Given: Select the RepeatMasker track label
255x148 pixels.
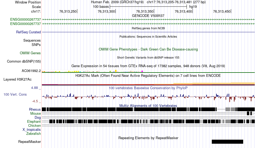Looking at the screenshot, I should [x=30, y=142].
